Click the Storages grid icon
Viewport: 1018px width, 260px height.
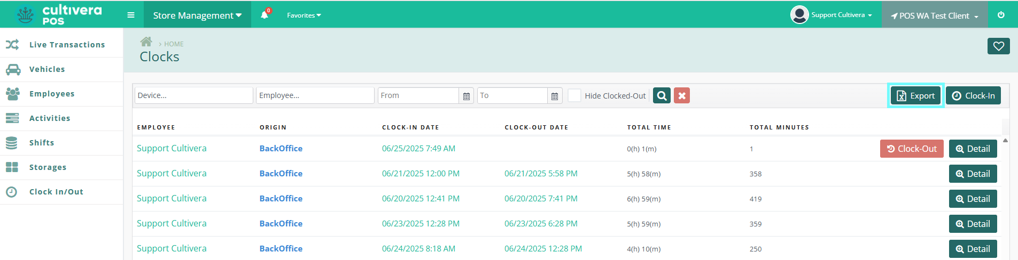[12, 167]
